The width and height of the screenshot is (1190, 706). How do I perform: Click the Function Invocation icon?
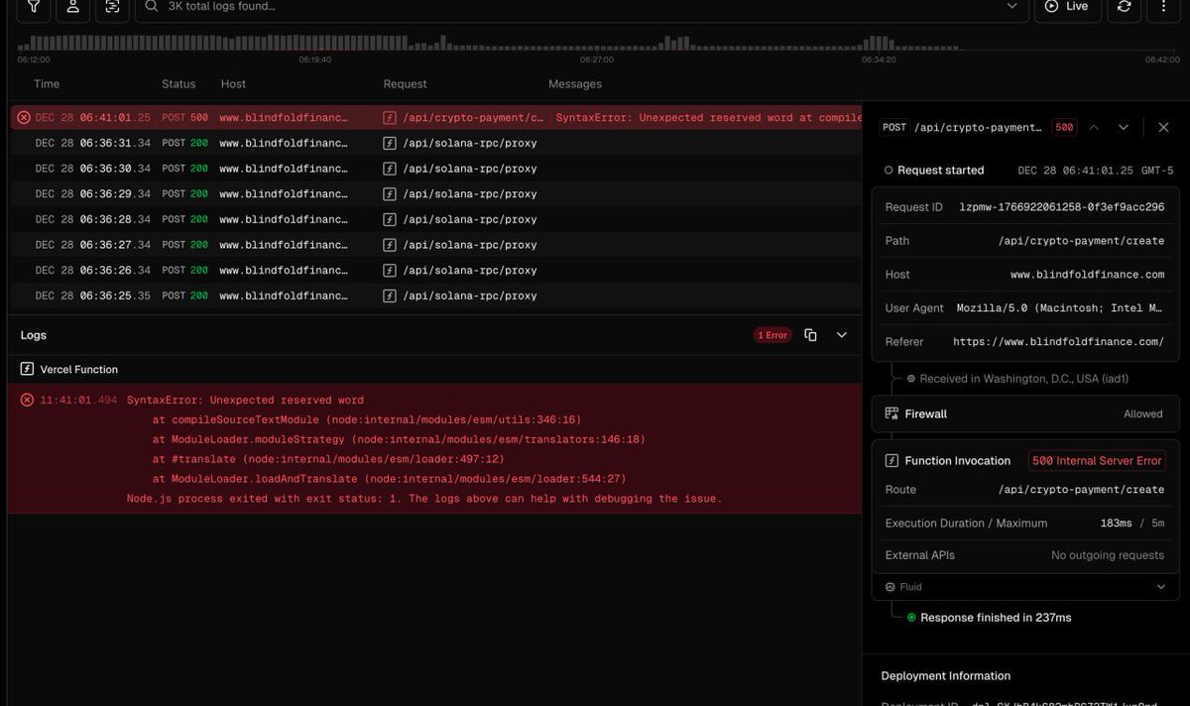pos(892,460)
